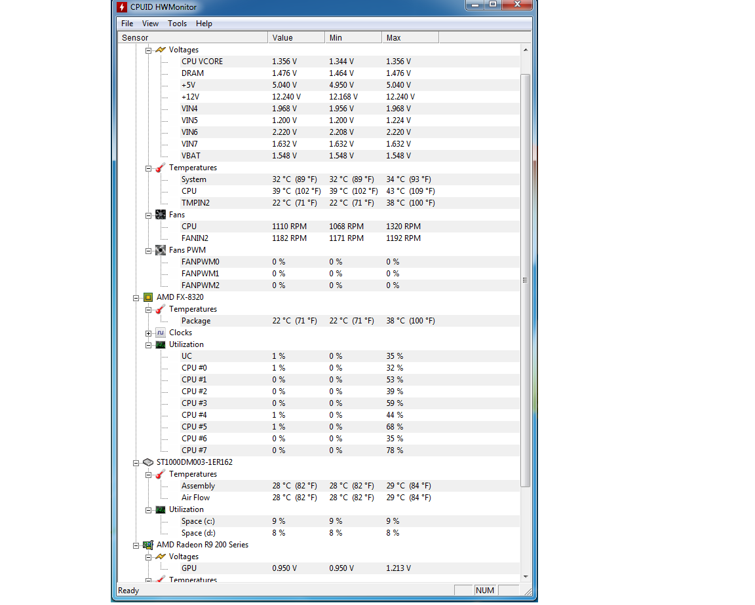755x605 pixels.
Task: Click the HWMonitor lightning bolt title bar icon
Action: click(x=122, y=7)
